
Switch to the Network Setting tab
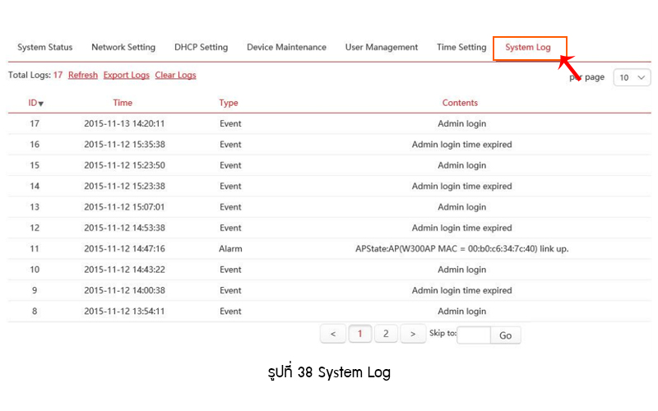tap(123, 48)
